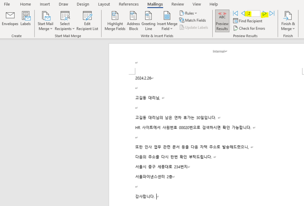Screen dimensions: 304x206
Task: Open the Labels tool
Action: pyautogui.click(x=26, y=19)
